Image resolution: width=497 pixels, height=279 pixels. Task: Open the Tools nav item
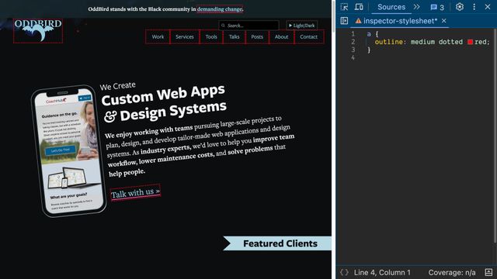(211, 36)
